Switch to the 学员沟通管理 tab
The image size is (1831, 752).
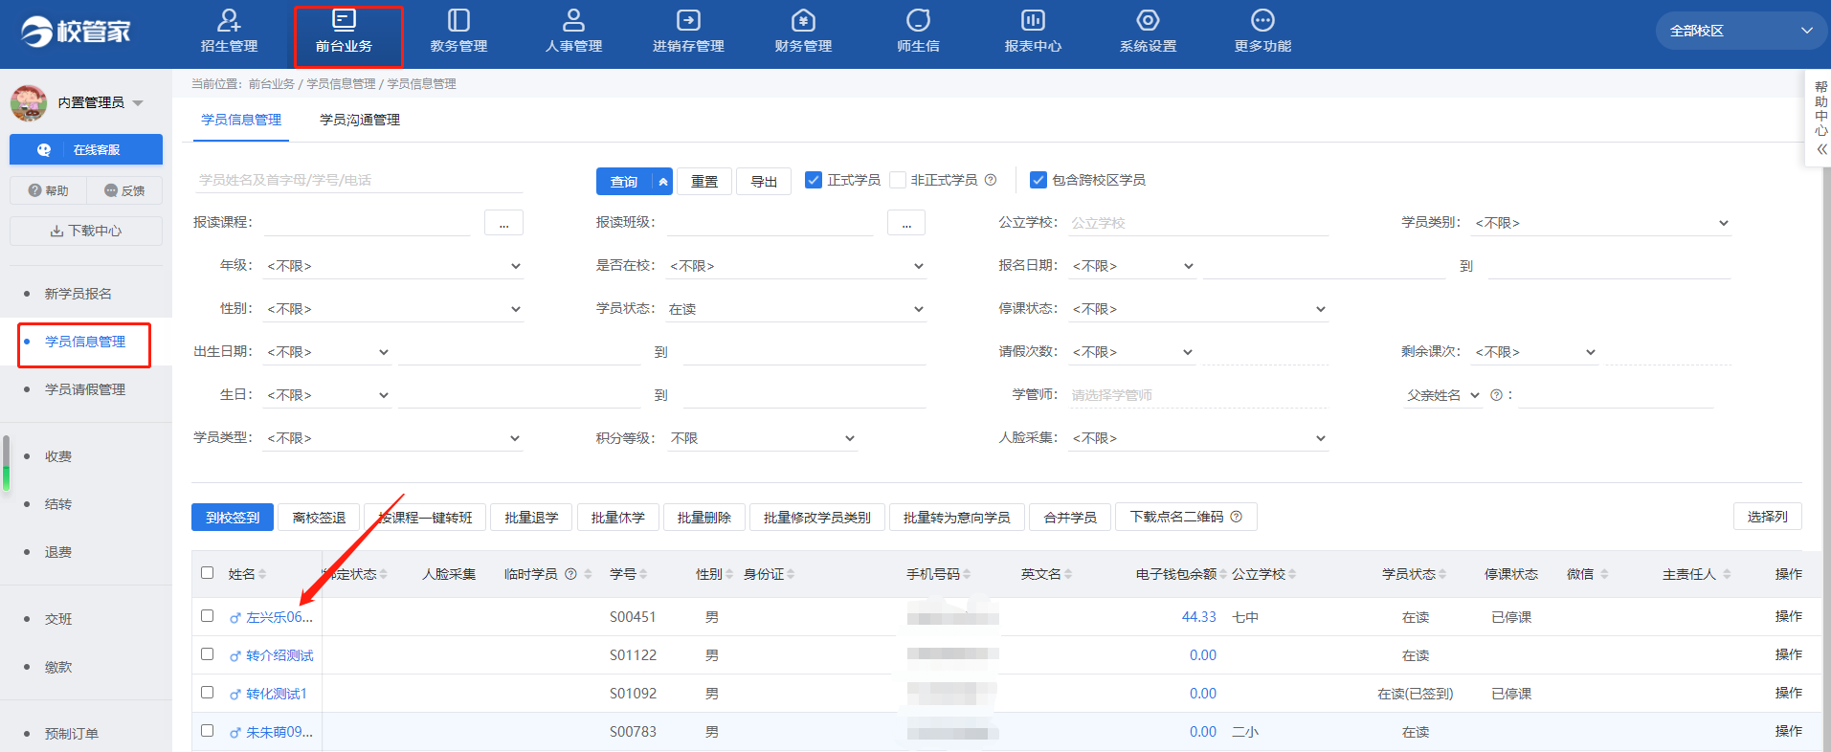pos(360,120)
